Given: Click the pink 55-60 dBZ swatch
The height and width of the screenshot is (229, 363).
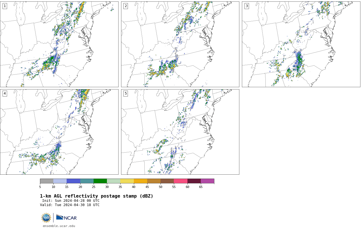Looking at the screenshot, I should 181,181.
